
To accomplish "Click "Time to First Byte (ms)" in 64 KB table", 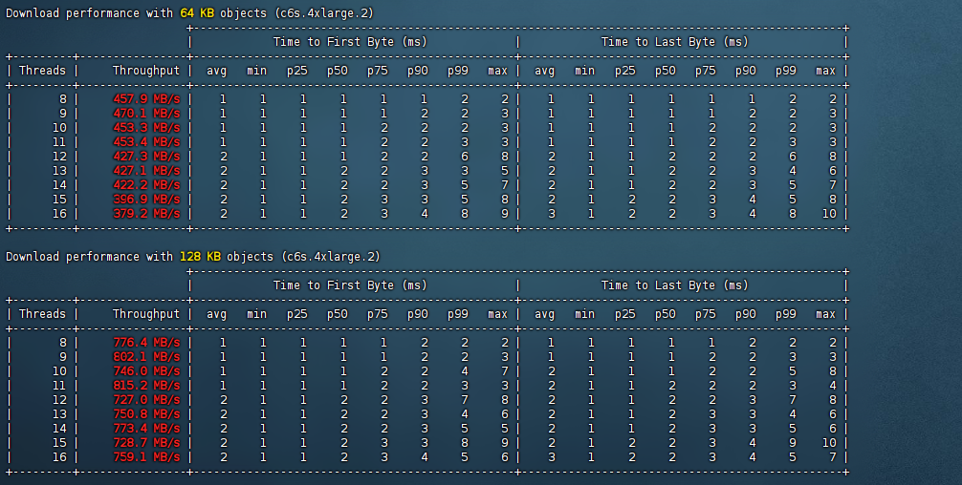I will tap(350, 42).
